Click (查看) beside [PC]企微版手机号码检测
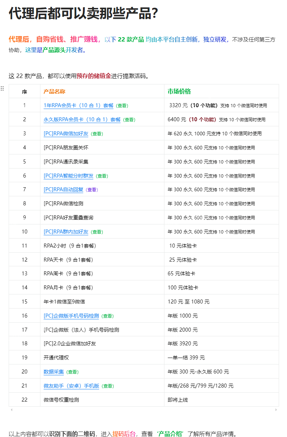This screenshot has width=287, height=437. point(107,316)
